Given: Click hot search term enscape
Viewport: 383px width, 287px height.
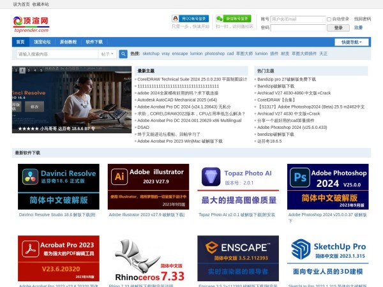Looking at the screenshot, I should point(180,54).
